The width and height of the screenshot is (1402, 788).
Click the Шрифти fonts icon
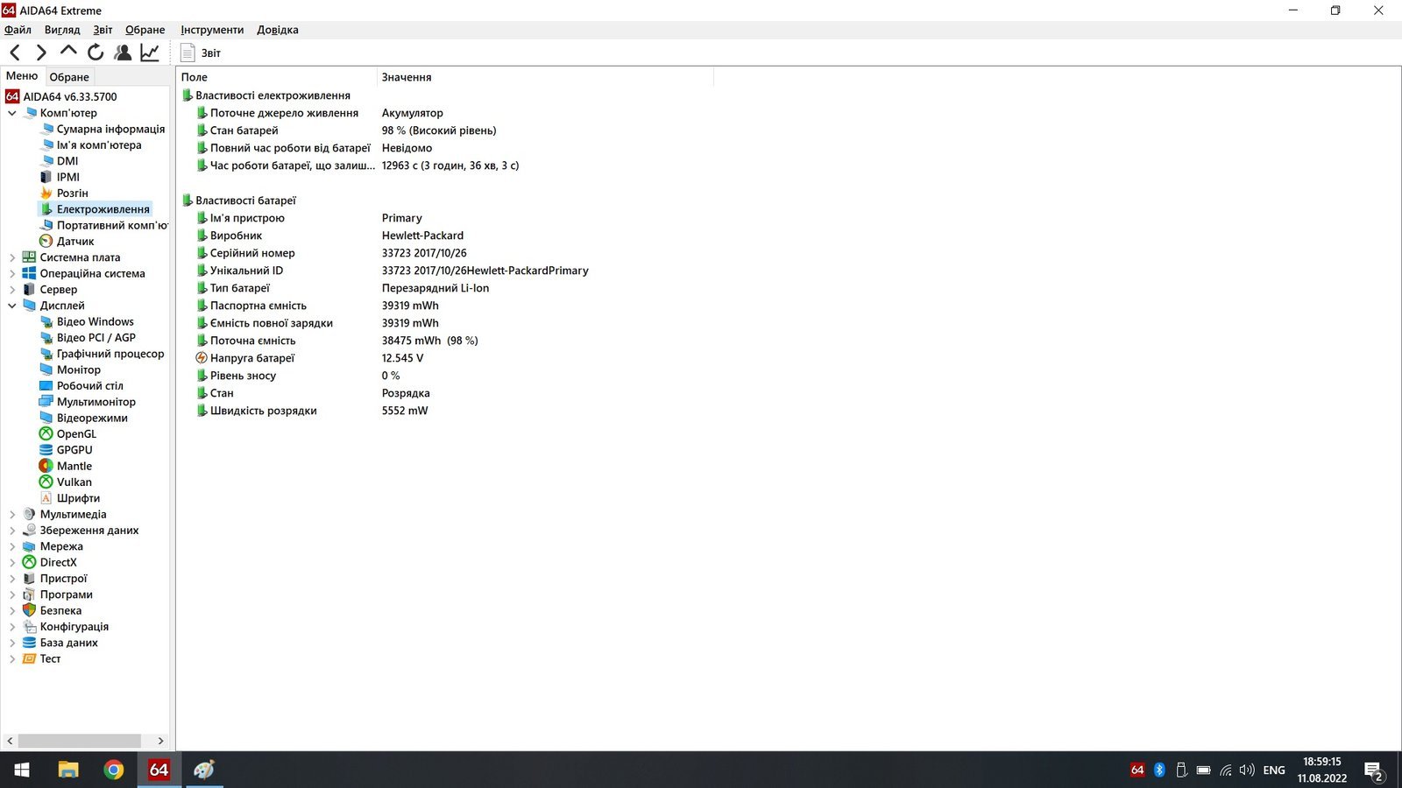pos(46,498)
